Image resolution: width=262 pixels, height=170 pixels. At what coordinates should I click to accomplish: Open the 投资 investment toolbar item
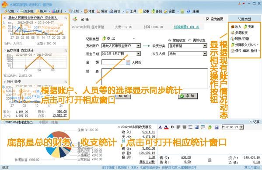102,11
